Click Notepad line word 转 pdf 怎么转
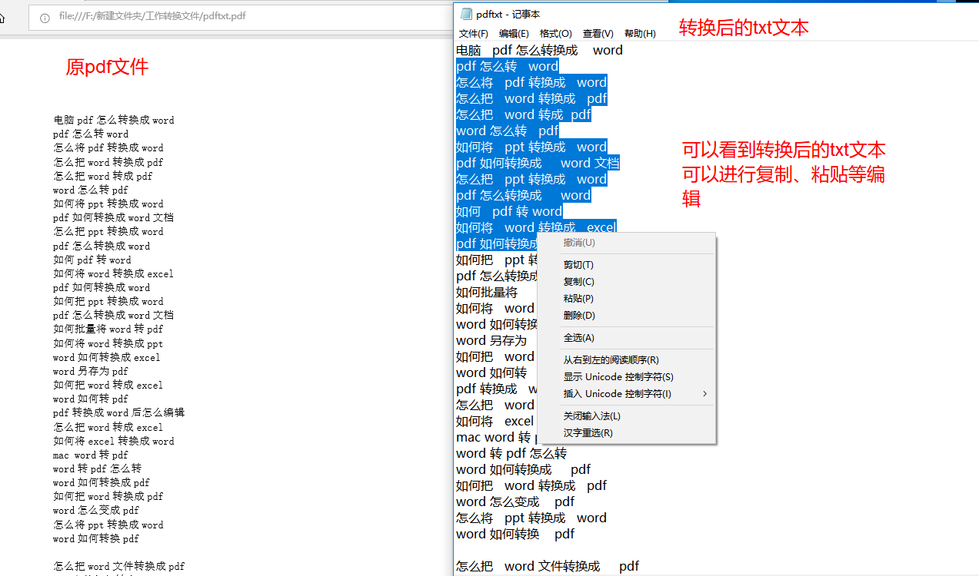 tap(511, 453)
